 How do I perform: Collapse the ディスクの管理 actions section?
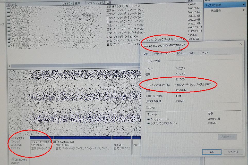pos(244,5)
